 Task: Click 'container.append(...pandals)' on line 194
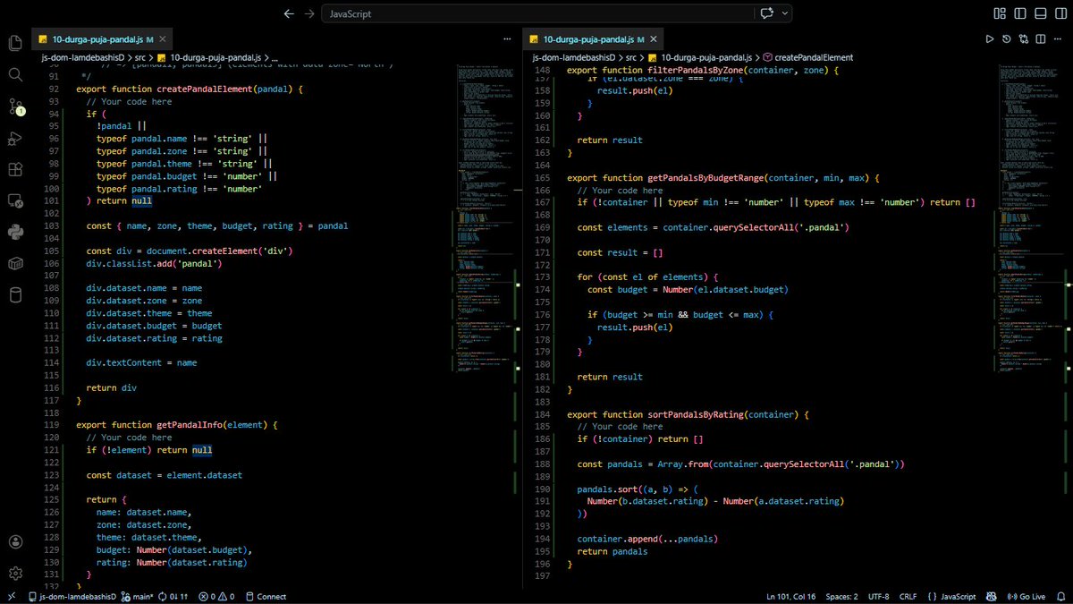(647, 539)
